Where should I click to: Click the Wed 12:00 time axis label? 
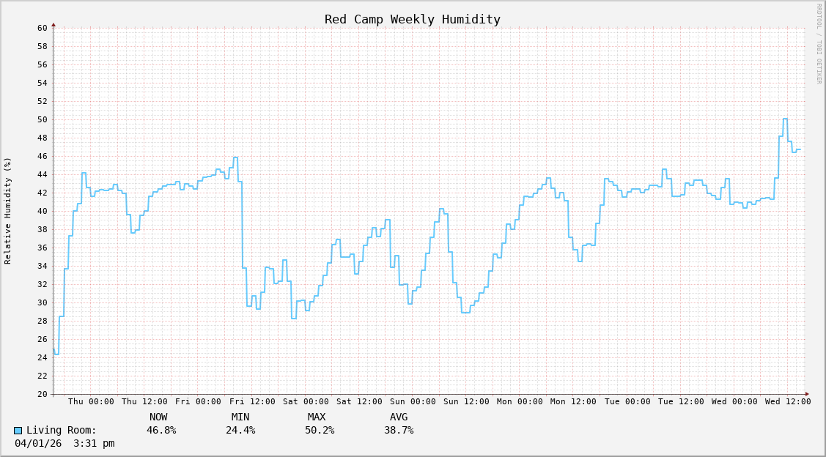788,401
